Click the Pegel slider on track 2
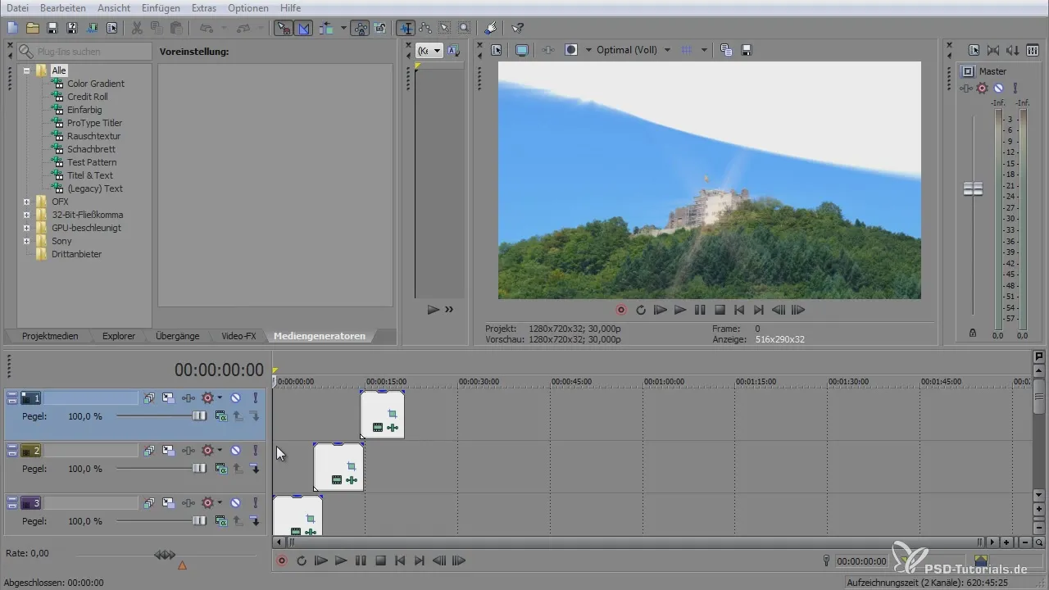1049x590 pixels. tap(199, 469)
